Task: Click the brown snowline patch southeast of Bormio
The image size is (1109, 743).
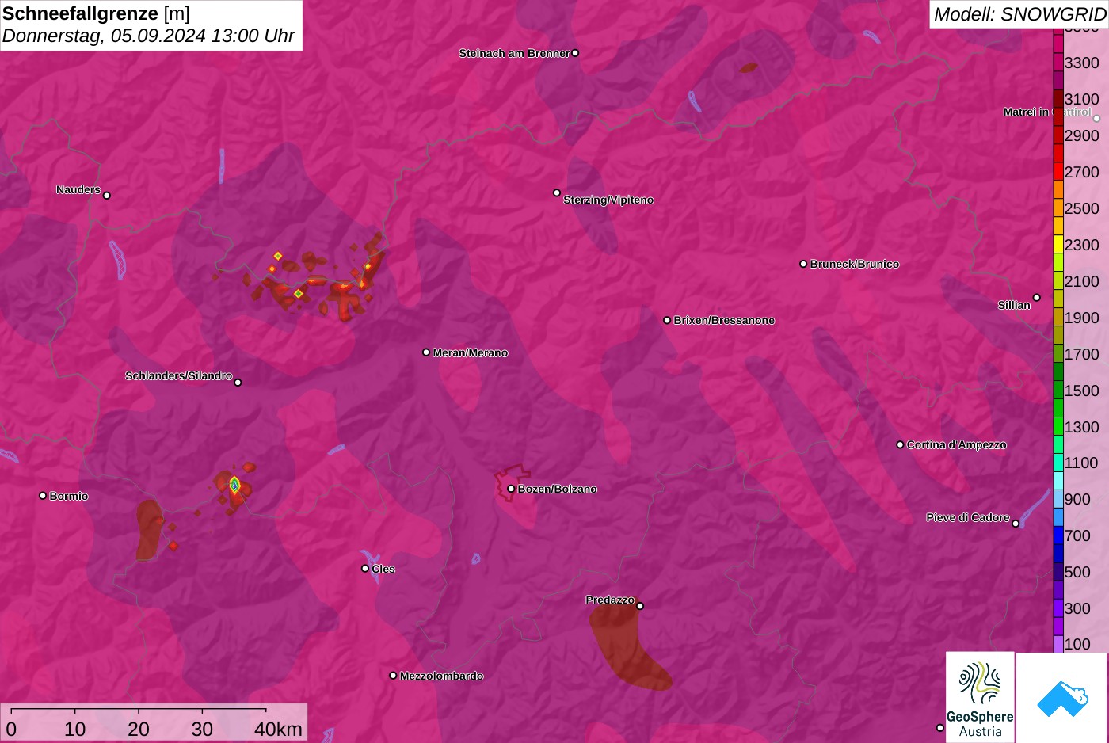Action: pyautogui.click(x=148, y=529)
